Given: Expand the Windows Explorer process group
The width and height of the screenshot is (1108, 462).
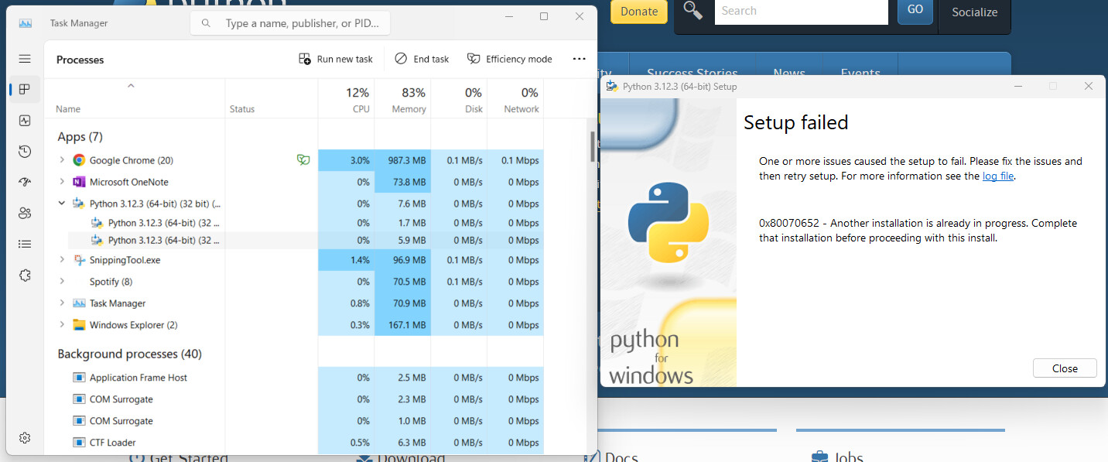Looking at the screenshot, I should click(62, 325).
